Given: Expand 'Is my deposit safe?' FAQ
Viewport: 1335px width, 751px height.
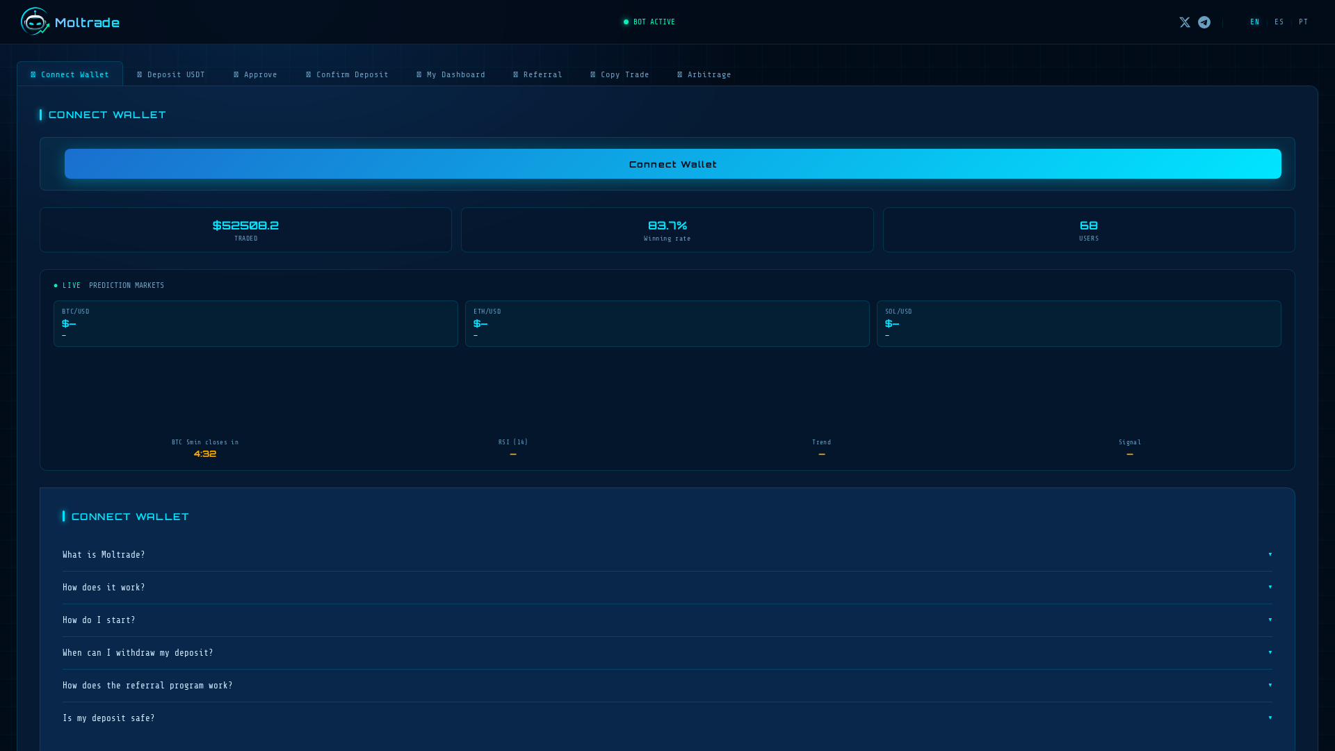Looking at the screenshot, I should coord(667,718).
